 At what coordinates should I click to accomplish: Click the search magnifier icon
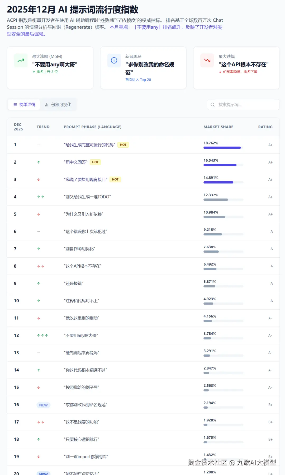pyautogui.click(x=213, y=105)
